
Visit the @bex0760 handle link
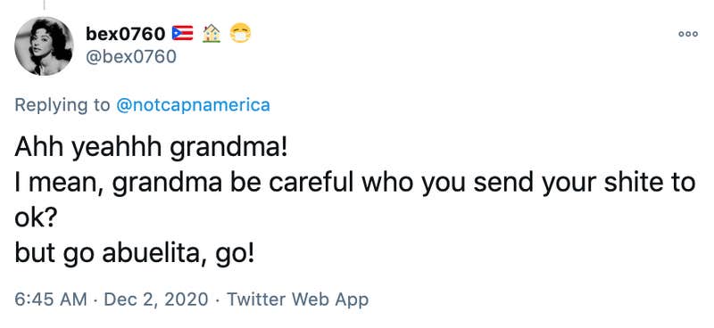[x=130, y=57]
